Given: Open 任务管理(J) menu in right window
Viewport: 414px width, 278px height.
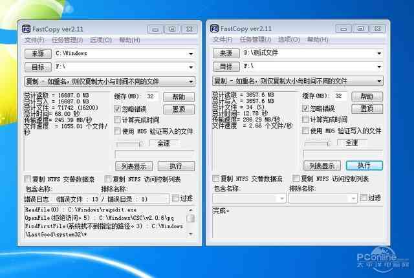Looking at the screenshot, I should coord(256,39).
